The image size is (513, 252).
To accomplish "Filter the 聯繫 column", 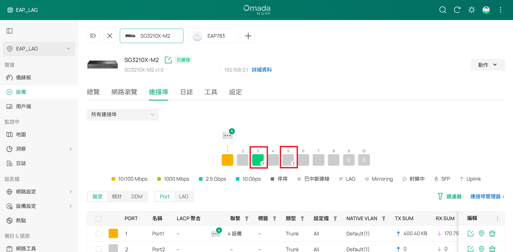I will point(247,219).
